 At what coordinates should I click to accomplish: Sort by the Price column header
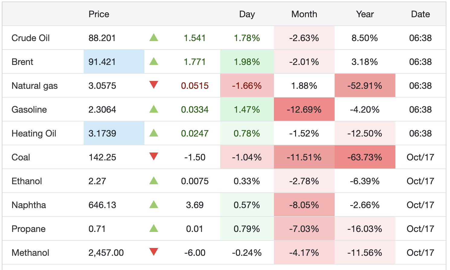click(99, 14)
